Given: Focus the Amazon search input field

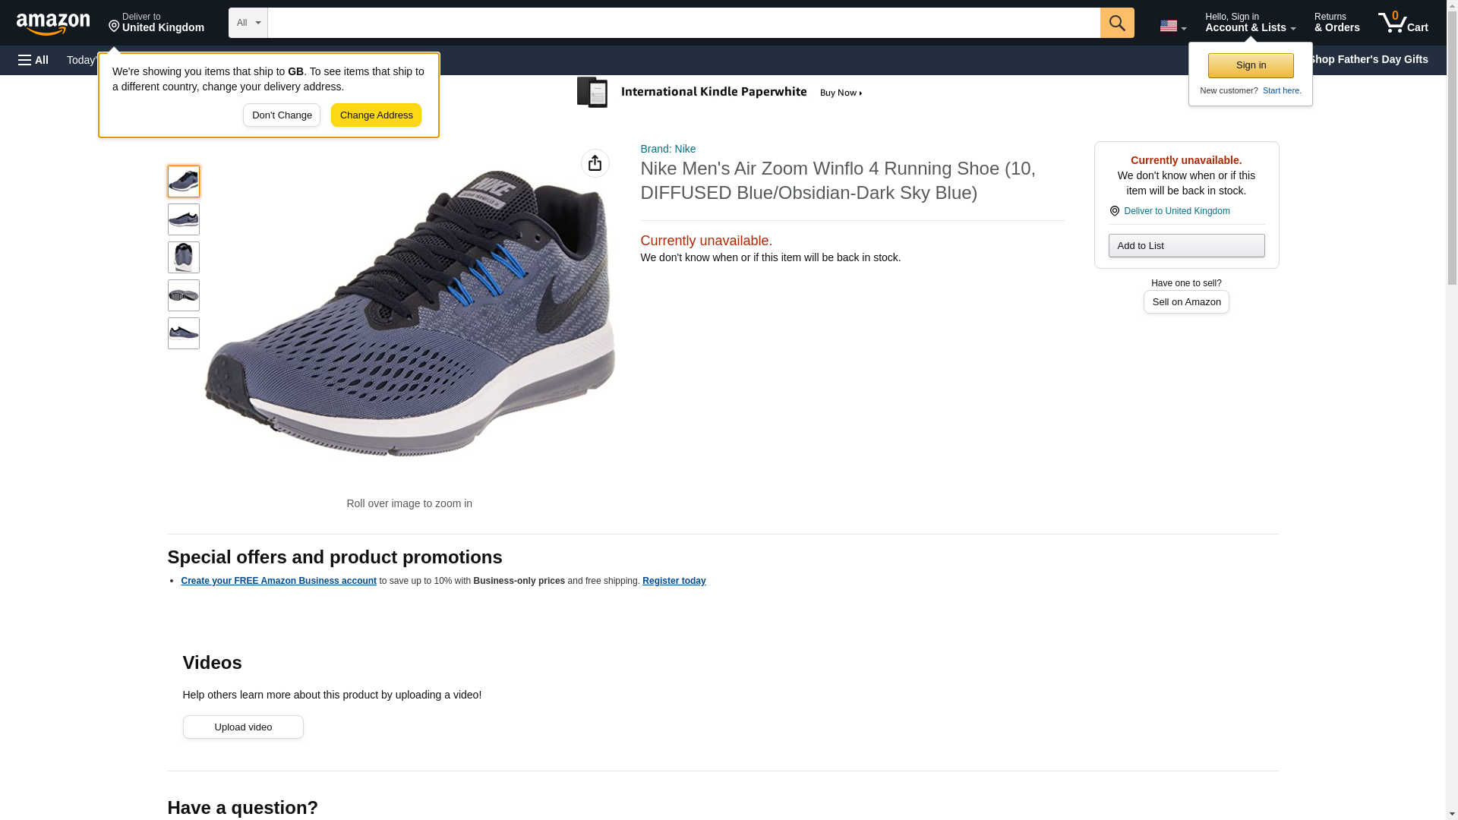Looking at the screenshot, I should [683, 23].
